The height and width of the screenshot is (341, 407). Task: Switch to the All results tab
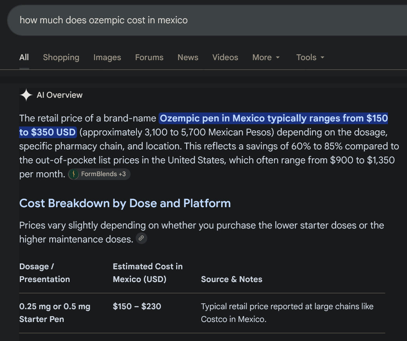tap(24, 57)
